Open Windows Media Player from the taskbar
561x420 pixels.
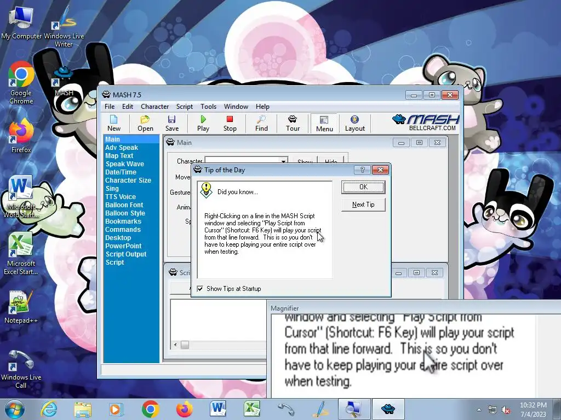pos(116,409)
